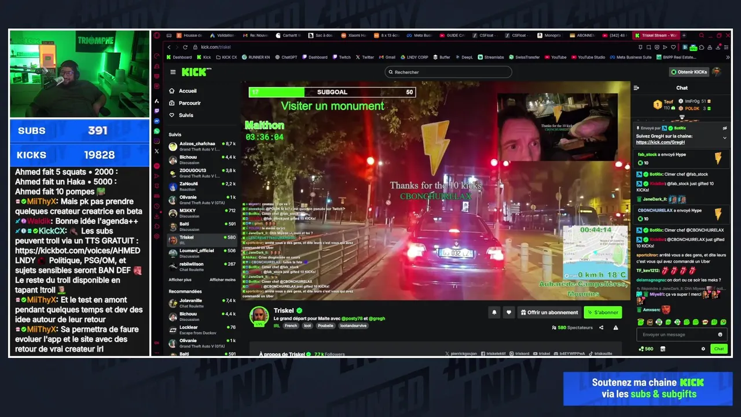Open the DeepL bookmark

tap(464, 57)
